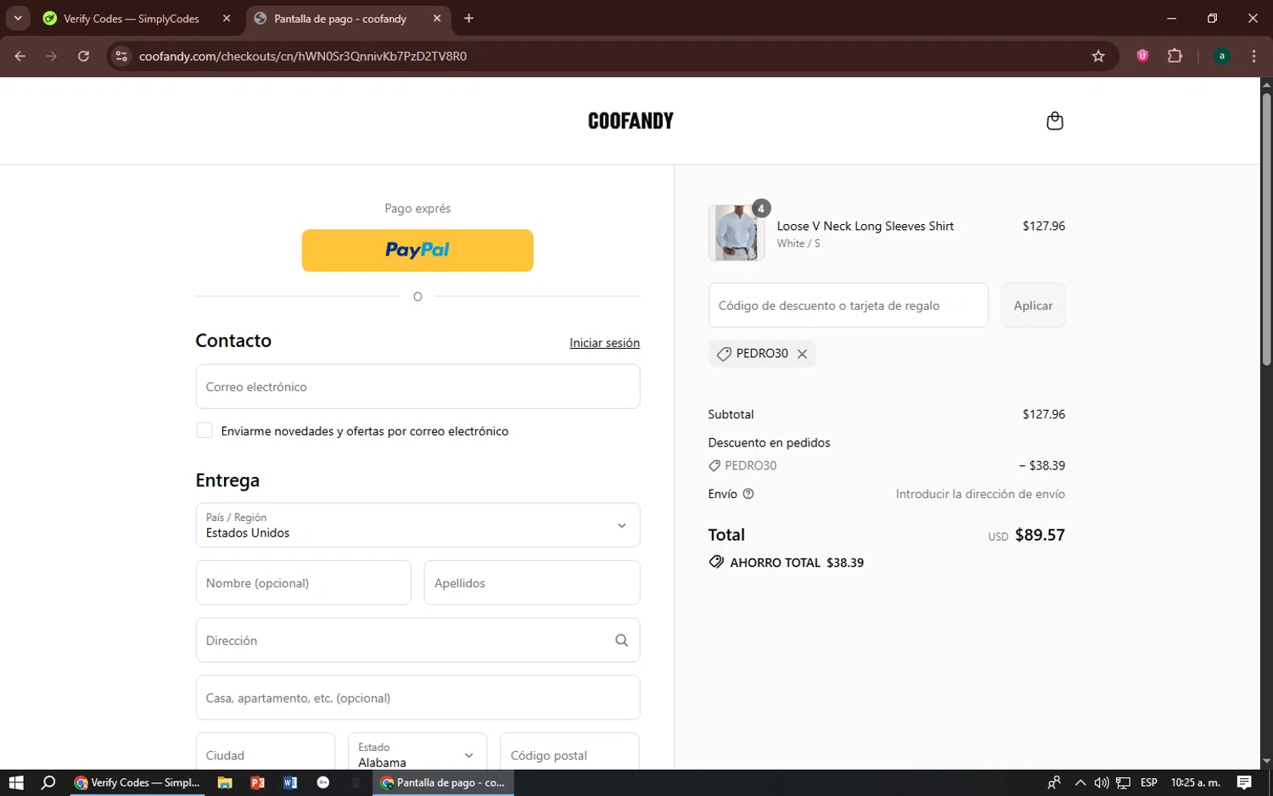This screenshot has height=796, width=1273.
Task: Open the uBlock shield extension icon
Action: point(1142,56)
